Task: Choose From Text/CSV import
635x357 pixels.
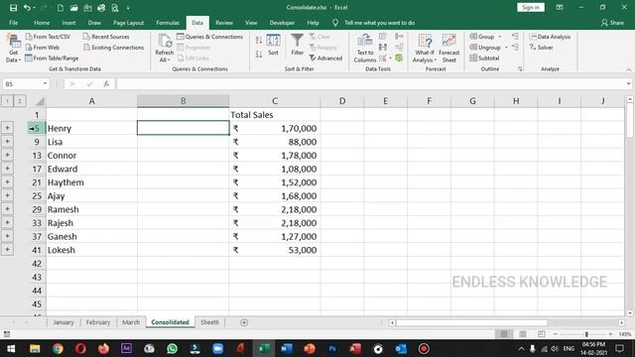Action: point(48,37)
